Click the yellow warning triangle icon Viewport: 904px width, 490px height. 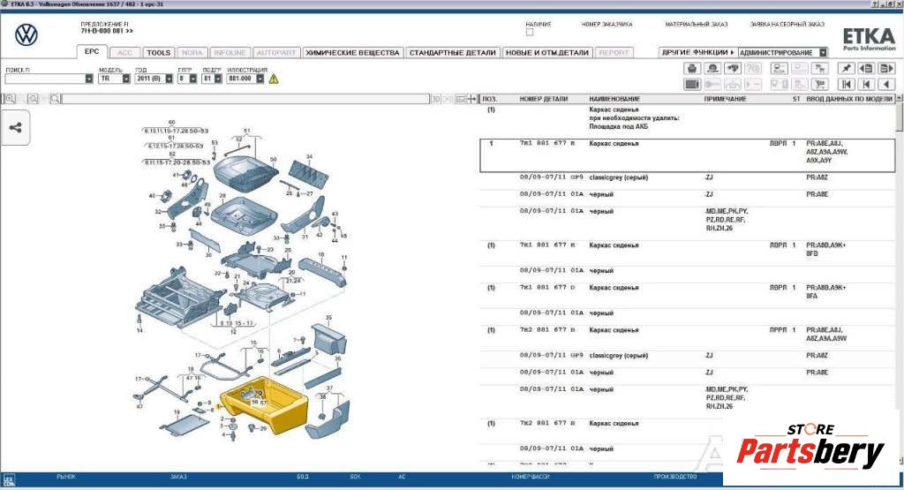(x=274, y=79)
